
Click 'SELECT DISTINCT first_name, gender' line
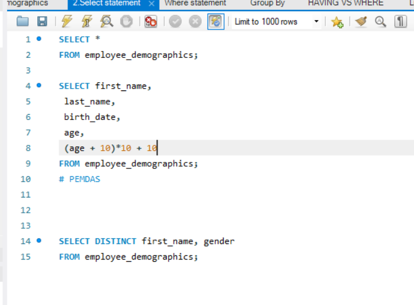pyautogui.click(x=147, y=241)
